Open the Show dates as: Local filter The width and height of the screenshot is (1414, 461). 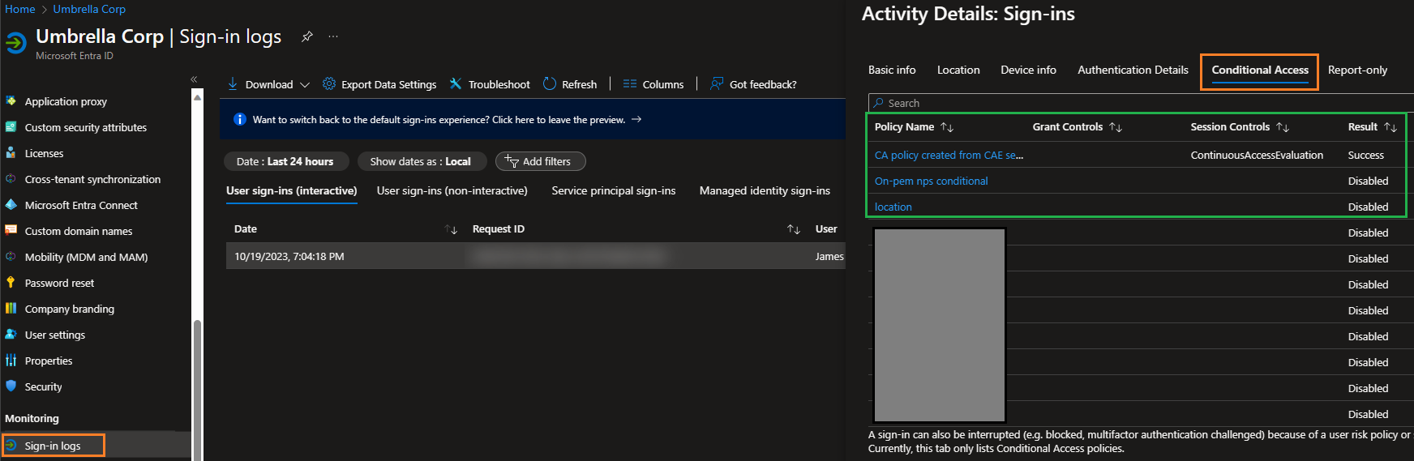421,161
